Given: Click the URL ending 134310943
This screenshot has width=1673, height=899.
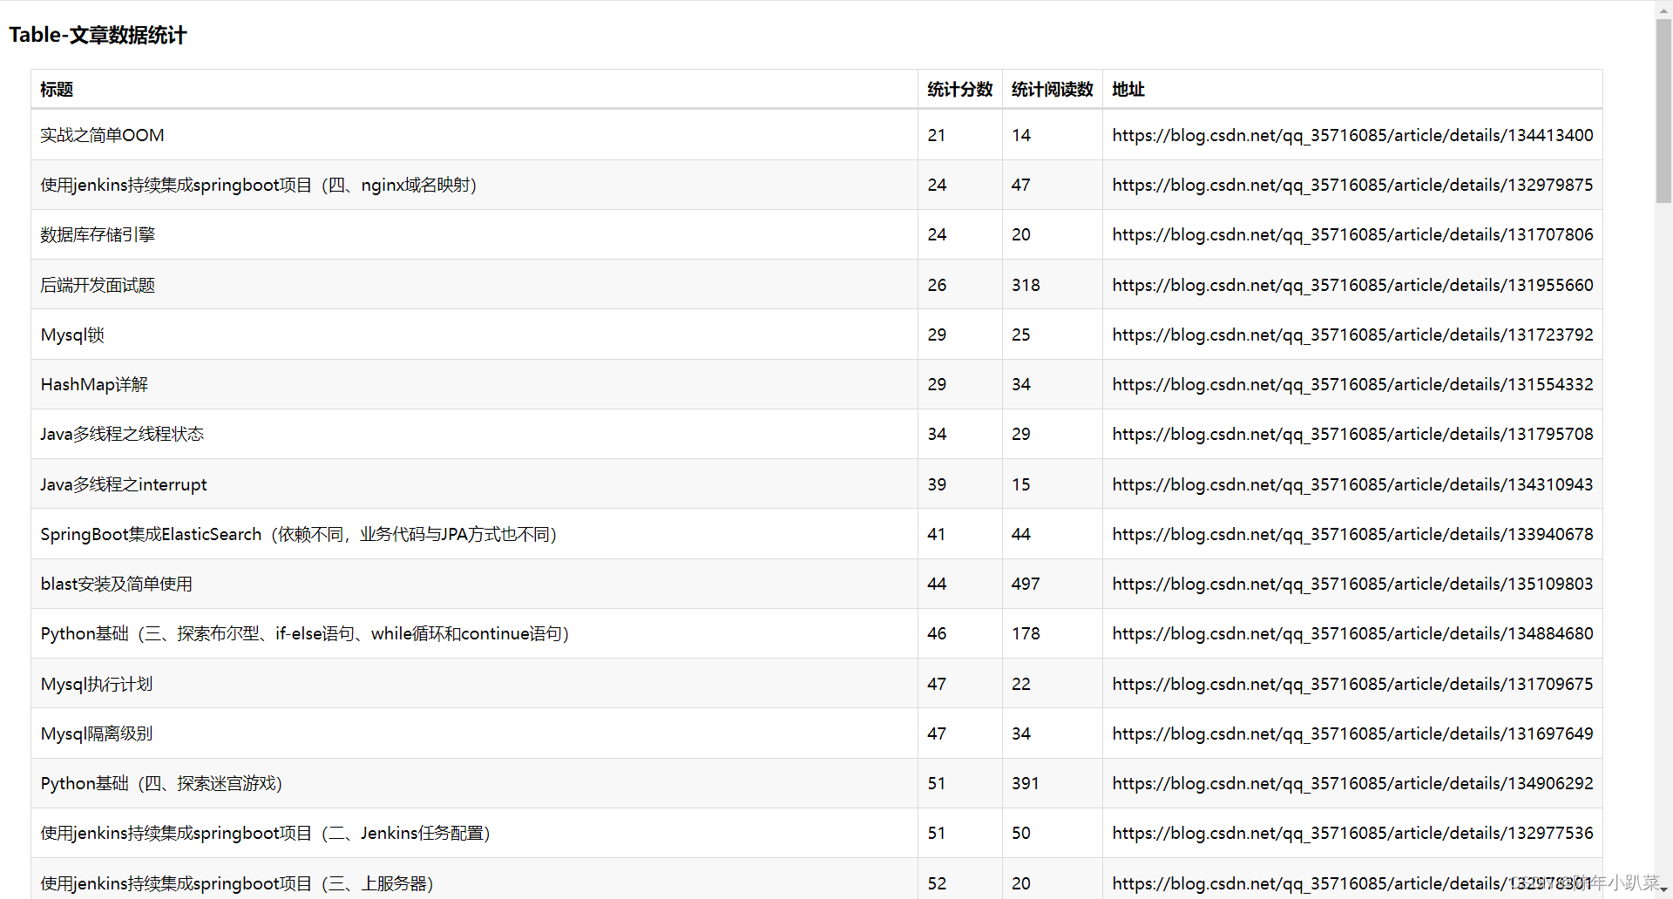Looking at the screenshot, I should click(x=1352, y=484).
